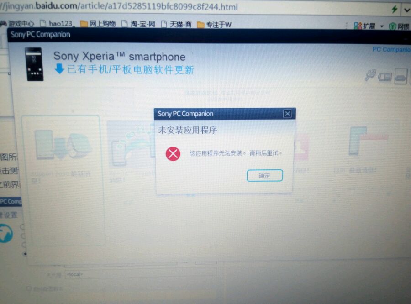Open the 游戏中心 bookmark
The image size is (411, 304).
pyautogui.click(x=17, y=24)
